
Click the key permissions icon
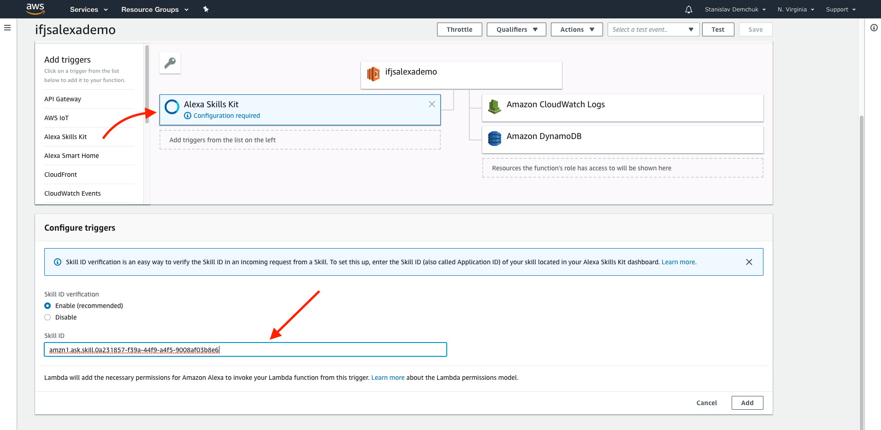170,63
